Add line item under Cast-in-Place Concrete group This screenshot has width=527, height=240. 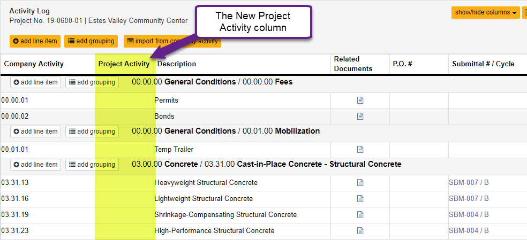[35, 165]
